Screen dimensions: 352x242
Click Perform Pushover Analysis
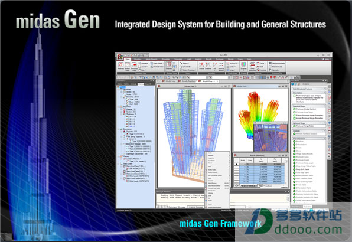(305, 134)
